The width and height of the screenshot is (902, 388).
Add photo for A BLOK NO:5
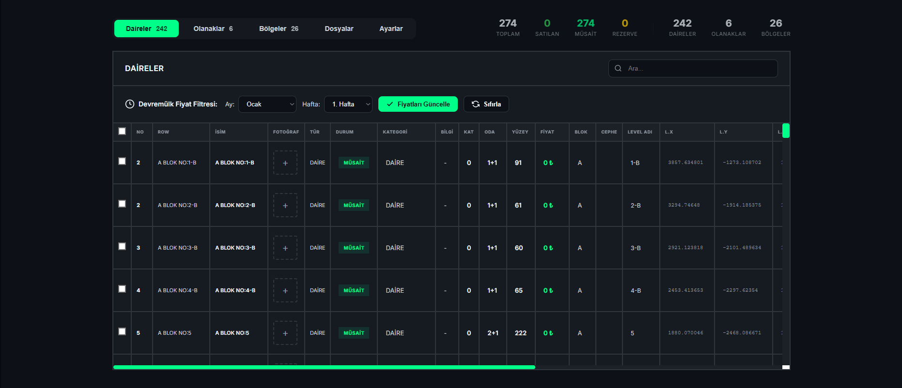click(285, 333)
